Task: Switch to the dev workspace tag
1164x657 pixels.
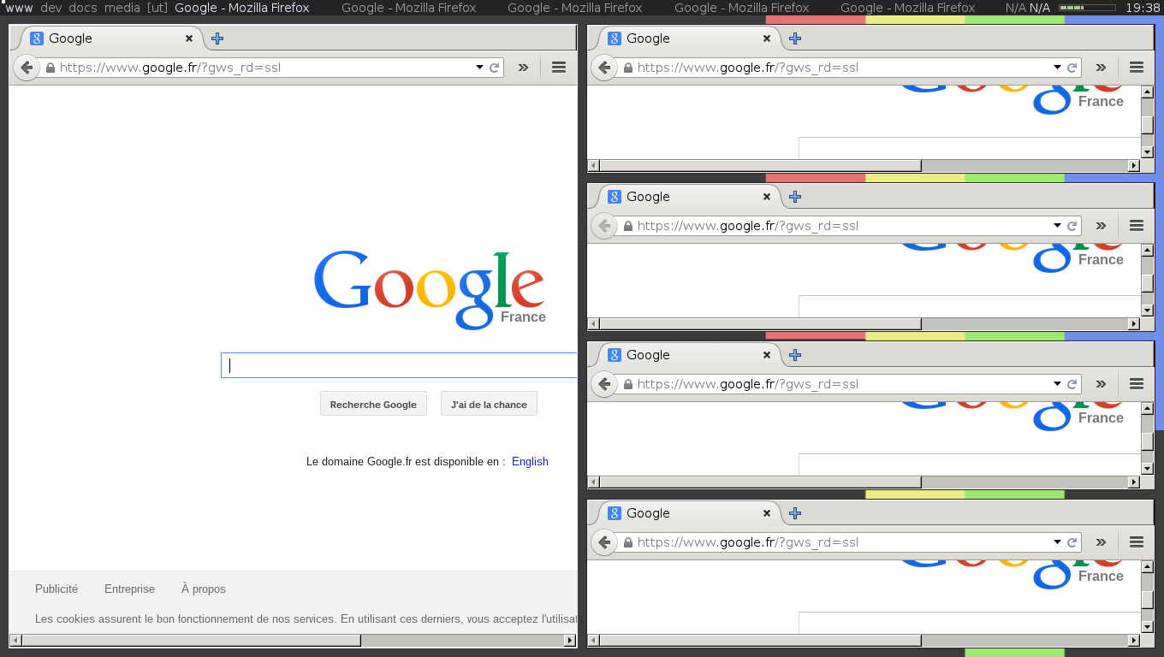Action: [x=51, y=8]
